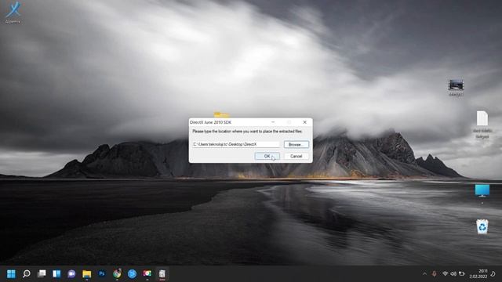
Task: Focus the extraction path input field
Action: 236,144
